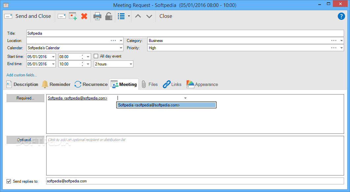350x192 pixels.
Task: Open Start time 08:00 dropdown arrow
Action: click(x=88, y=57)
